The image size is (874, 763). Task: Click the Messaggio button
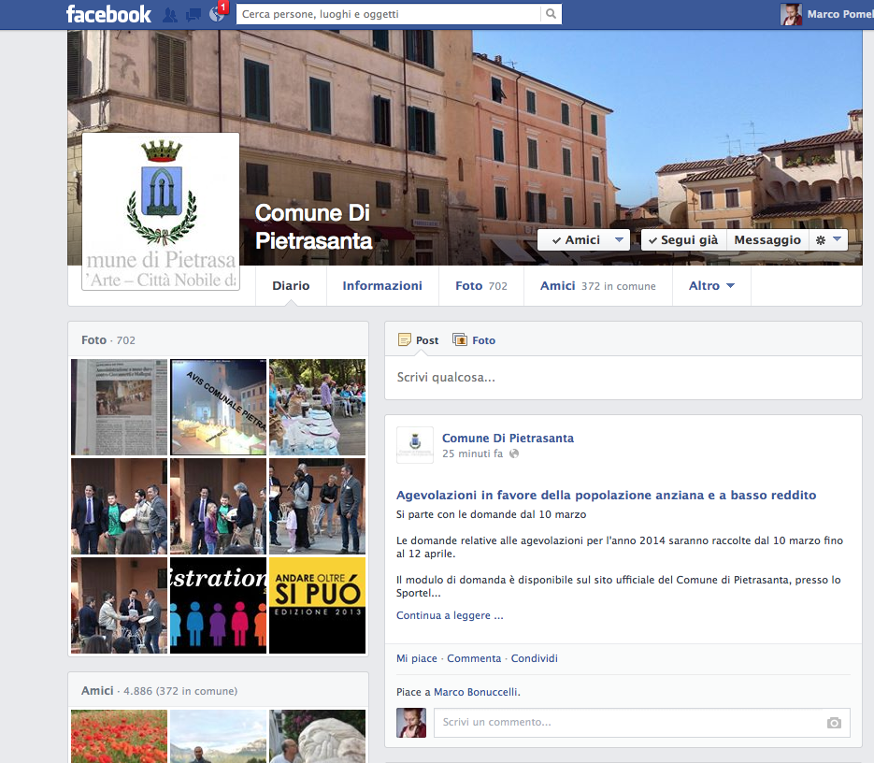pyautogui.click(x=767, y=239)
